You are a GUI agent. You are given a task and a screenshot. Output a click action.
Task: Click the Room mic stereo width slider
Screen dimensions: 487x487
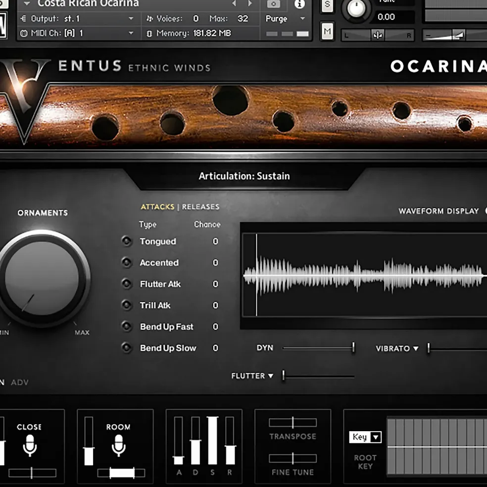[x=121, y=473]
